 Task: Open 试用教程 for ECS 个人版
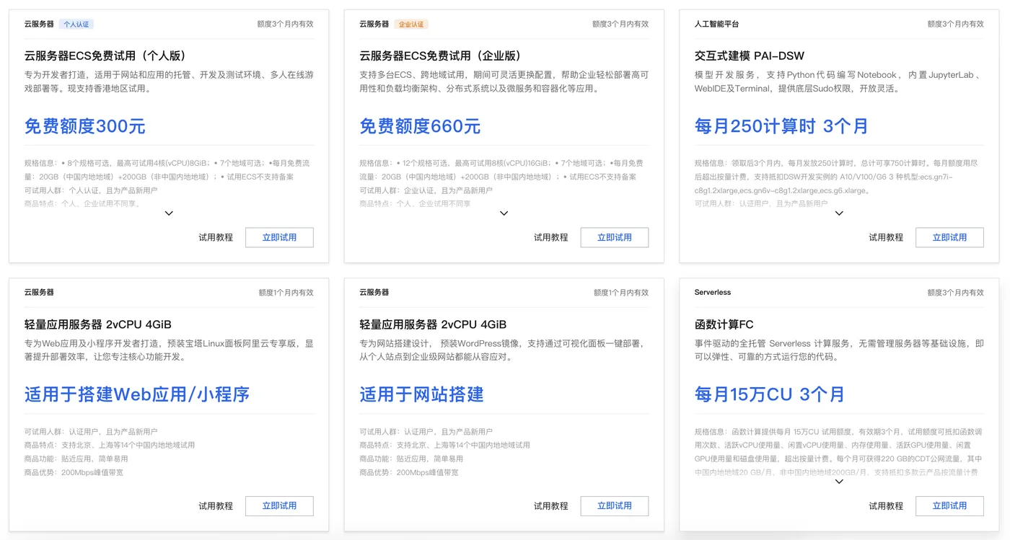click(216, 237)
